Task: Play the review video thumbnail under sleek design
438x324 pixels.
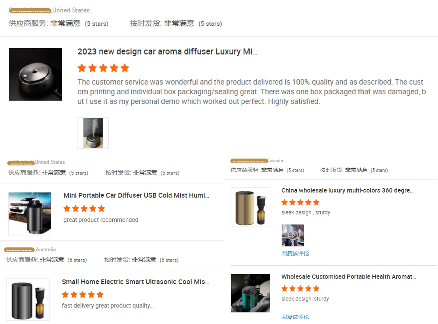Action: [x=293, y=235]
